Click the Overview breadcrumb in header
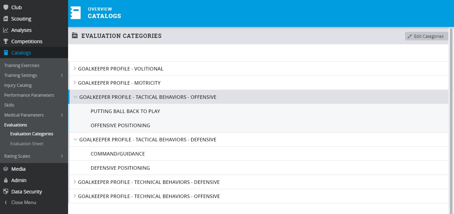 pos(100,9)
